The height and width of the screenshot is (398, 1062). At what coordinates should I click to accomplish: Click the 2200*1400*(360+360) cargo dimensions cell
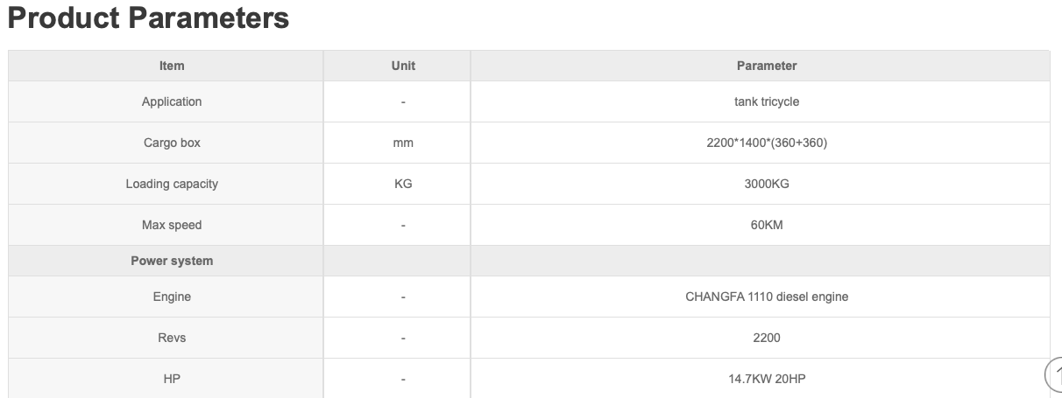click(767, 143)
